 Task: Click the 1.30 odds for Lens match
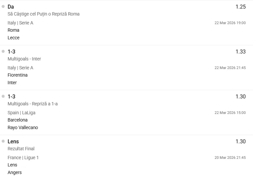[240, 141]
